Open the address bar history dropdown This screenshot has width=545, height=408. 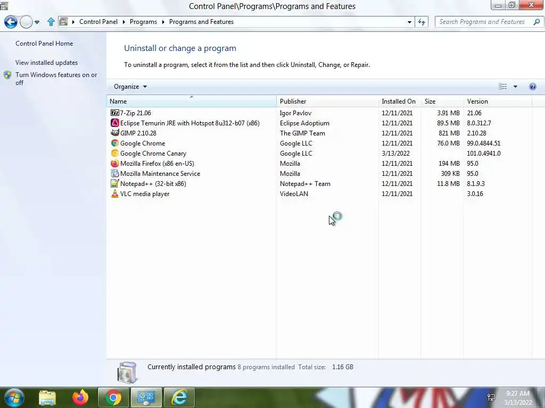409,22
